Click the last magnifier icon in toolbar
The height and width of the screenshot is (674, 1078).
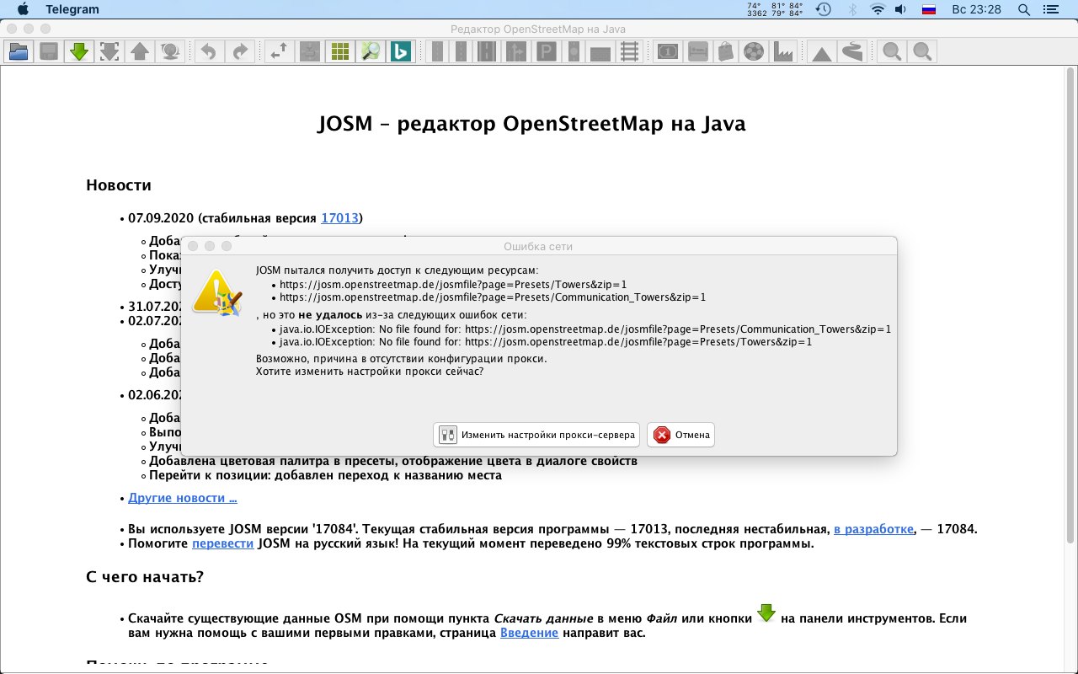tap(922, 51)
